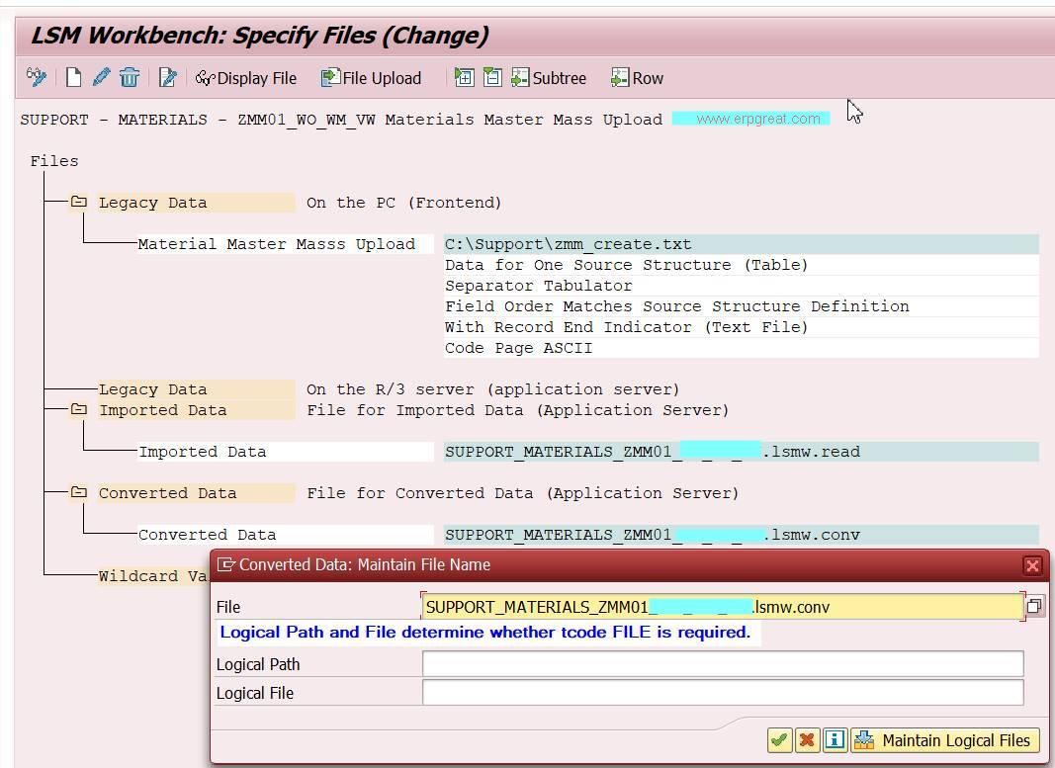
Task: Click 'With Record End Indicator (Text File)'
Action: click(x=626, y=327)
